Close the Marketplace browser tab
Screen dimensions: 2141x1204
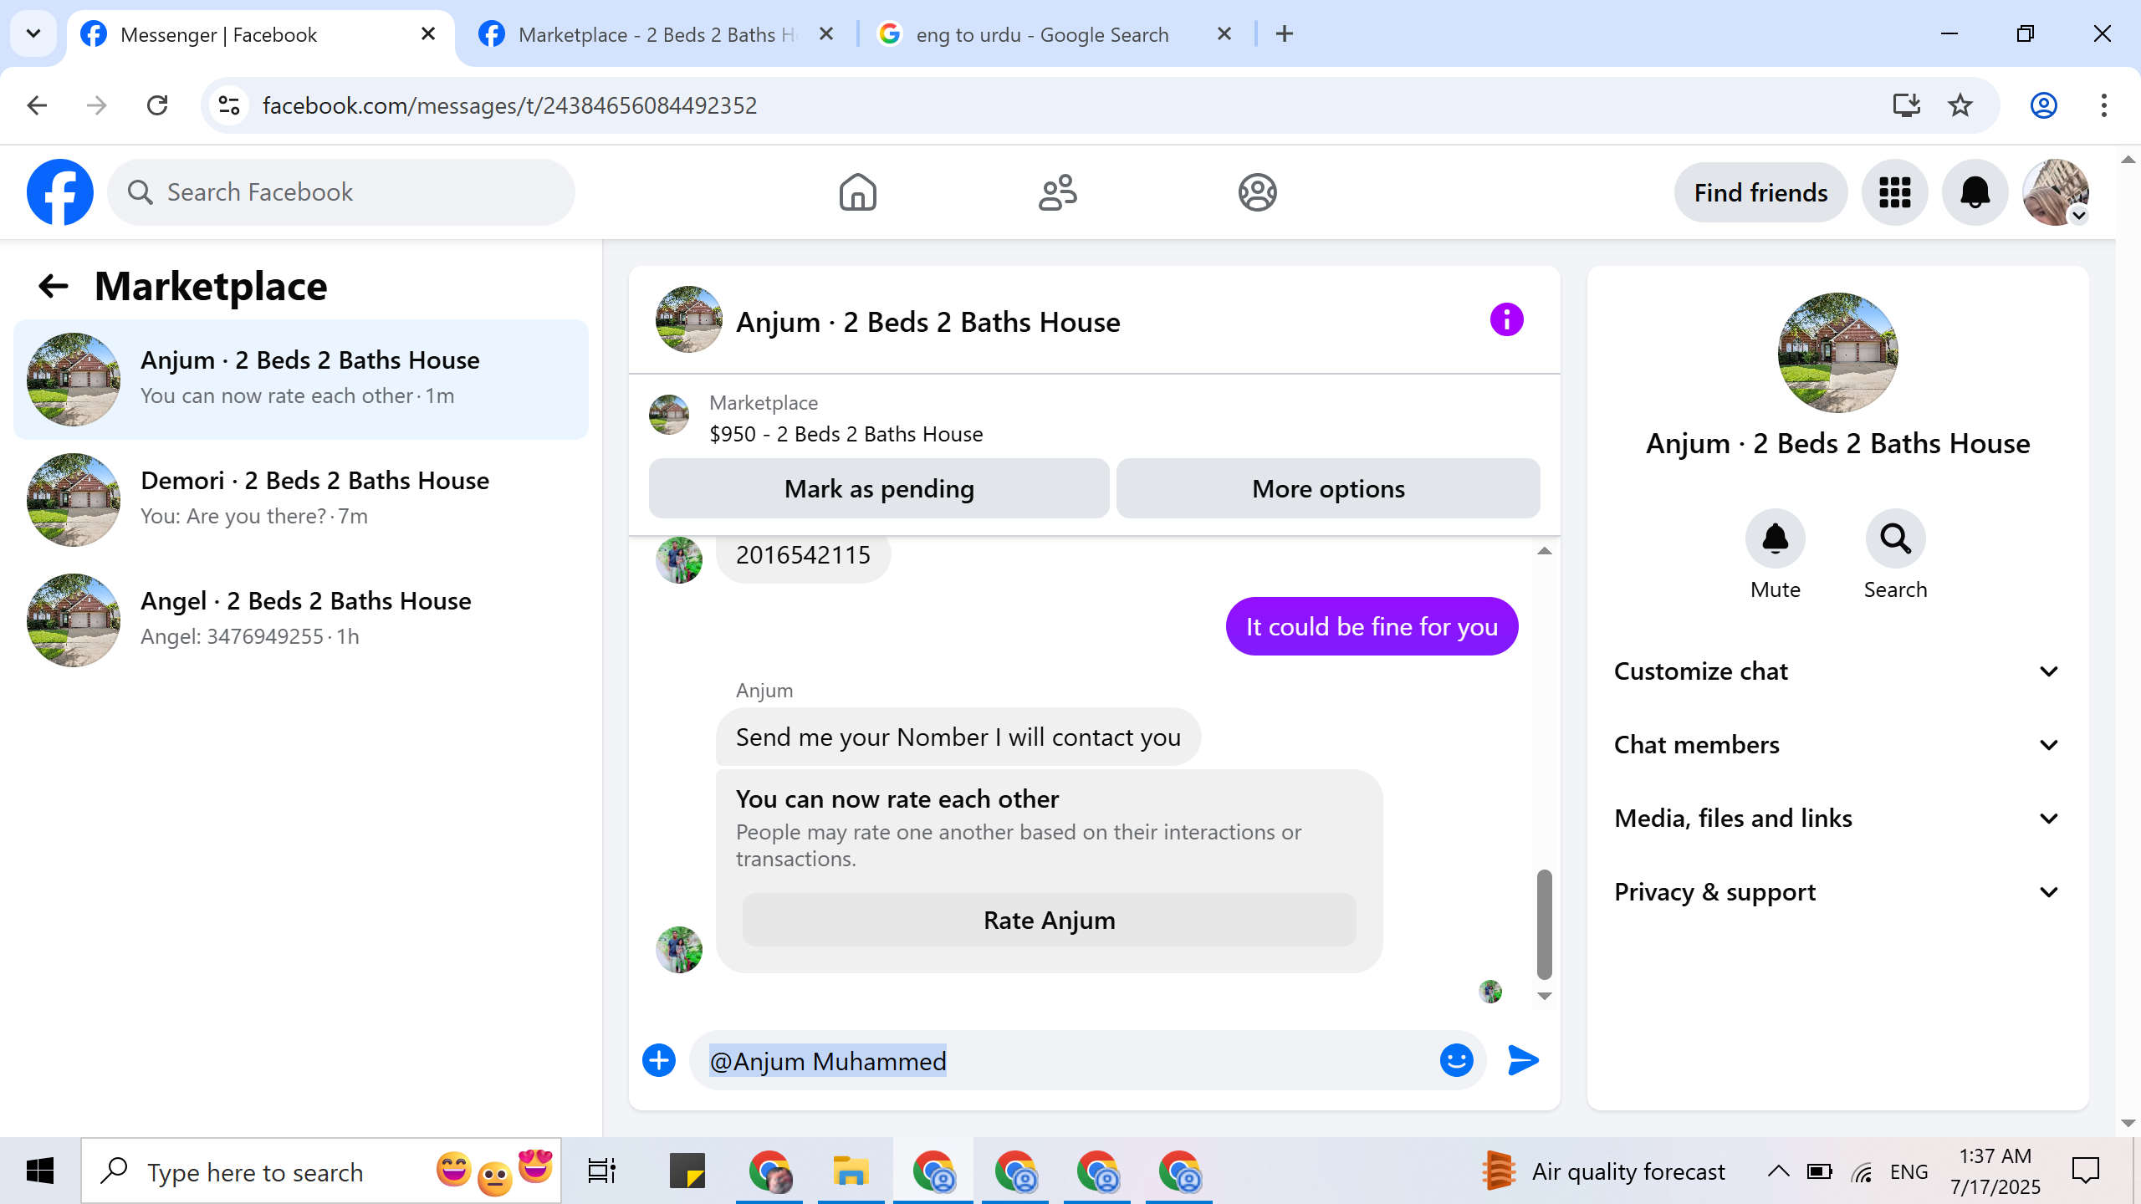click(826, 33)
